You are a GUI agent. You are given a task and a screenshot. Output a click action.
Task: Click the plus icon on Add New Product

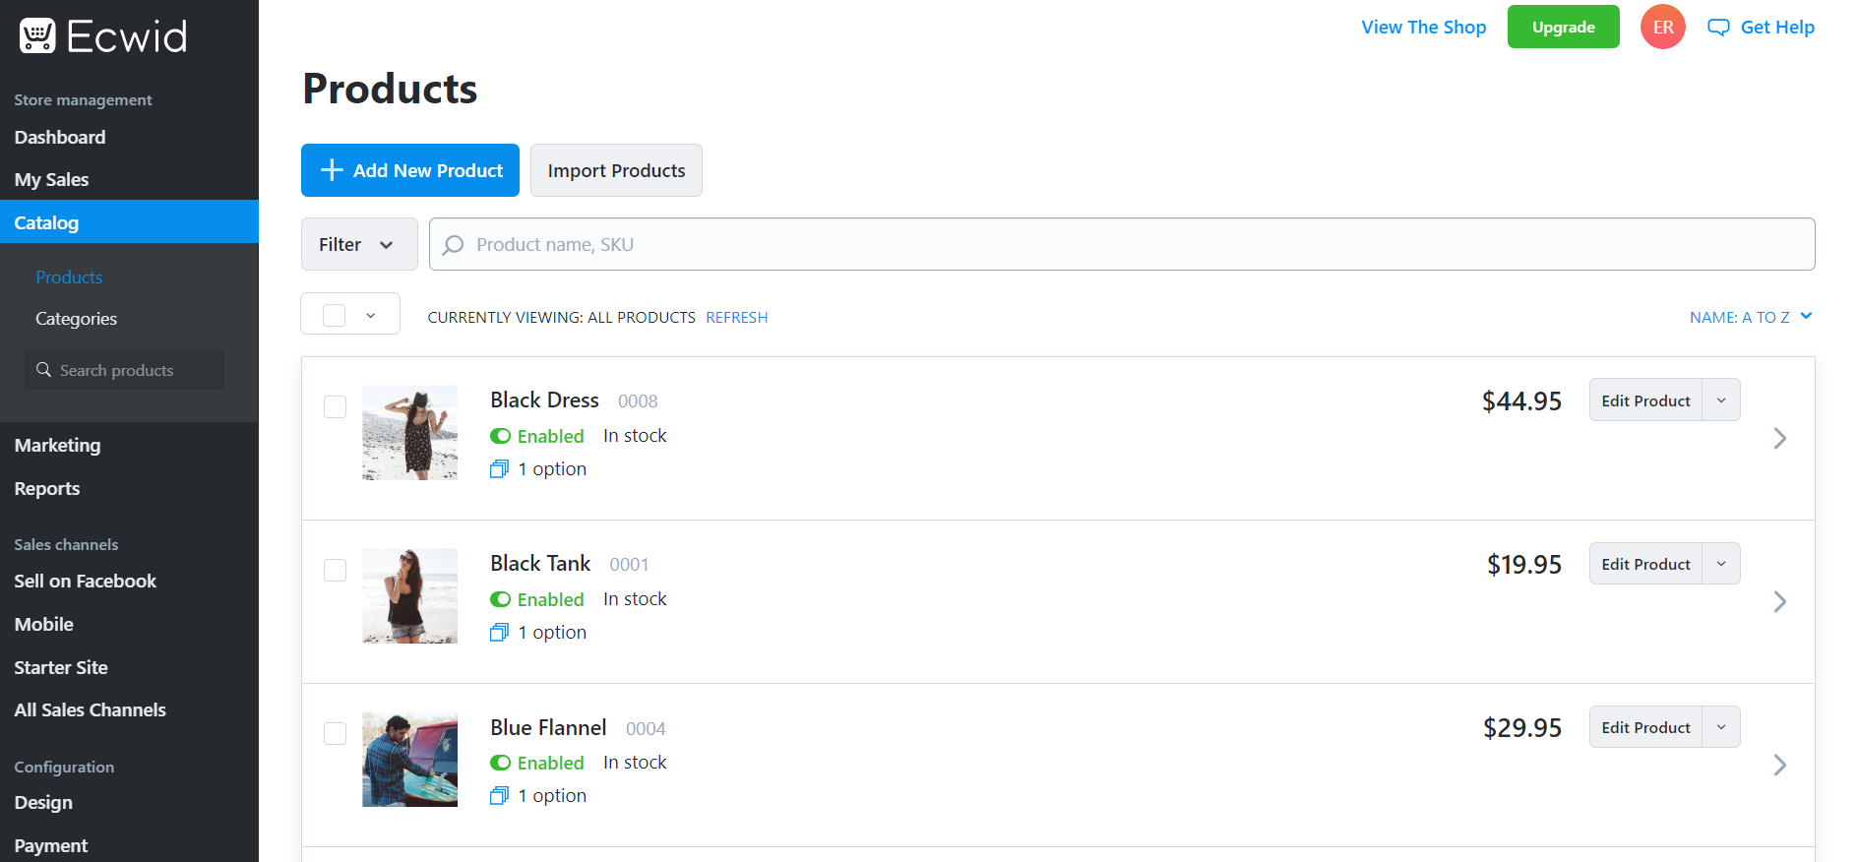(333, 170)
